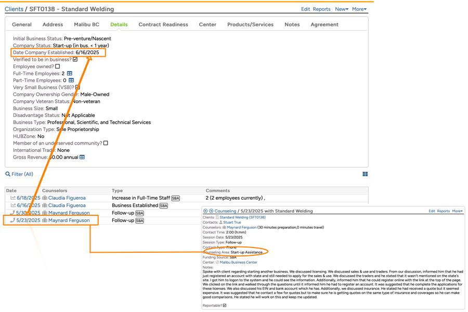Expand the 'More' dropdown in client header
Screen dimensions: 468x312
click(x=359, y=9)
